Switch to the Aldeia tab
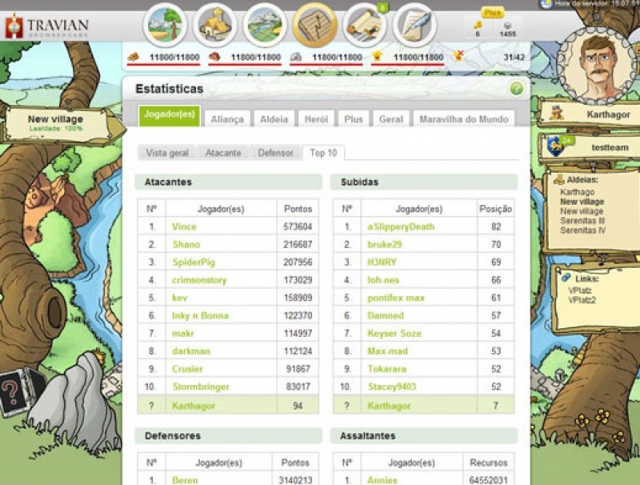This screenshot has width=640, height=485. (274, 118)
